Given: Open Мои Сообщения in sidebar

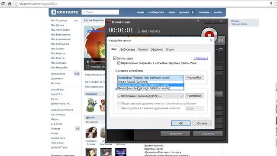Looking at the screenshot, I should pos(60,44).
